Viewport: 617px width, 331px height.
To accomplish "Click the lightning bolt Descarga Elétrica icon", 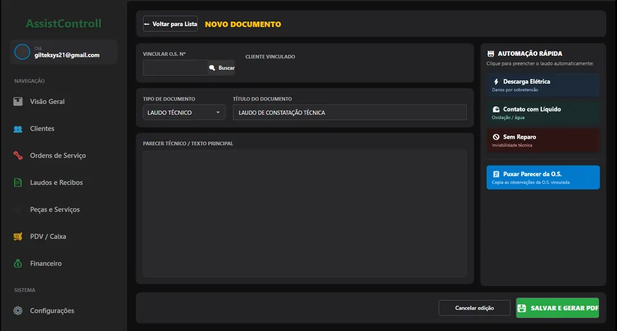I will (x=496, y=82).
